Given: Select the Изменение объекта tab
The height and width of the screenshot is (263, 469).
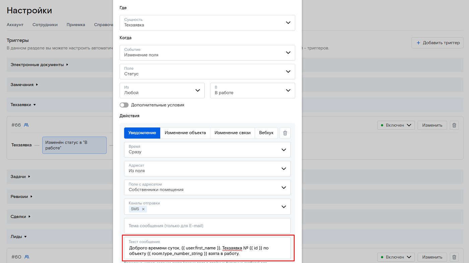Looking at the screenshot, I should (x=185, y=133).
